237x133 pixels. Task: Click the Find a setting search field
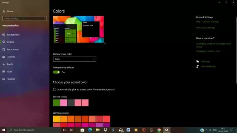24,18
